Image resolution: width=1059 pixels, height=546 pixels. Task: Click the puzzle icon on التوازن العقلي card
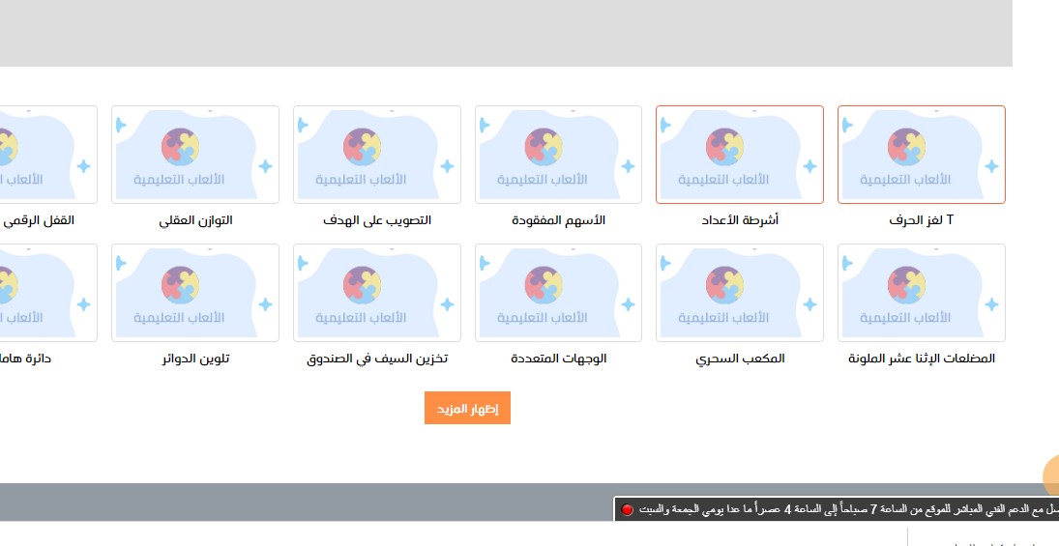click(x=180, y=147)
